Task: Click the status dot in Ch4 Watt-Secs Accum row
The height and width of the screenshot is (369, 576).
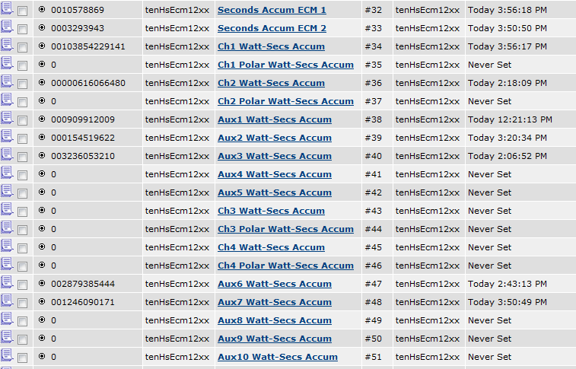Action: click(x=42, y=247)
